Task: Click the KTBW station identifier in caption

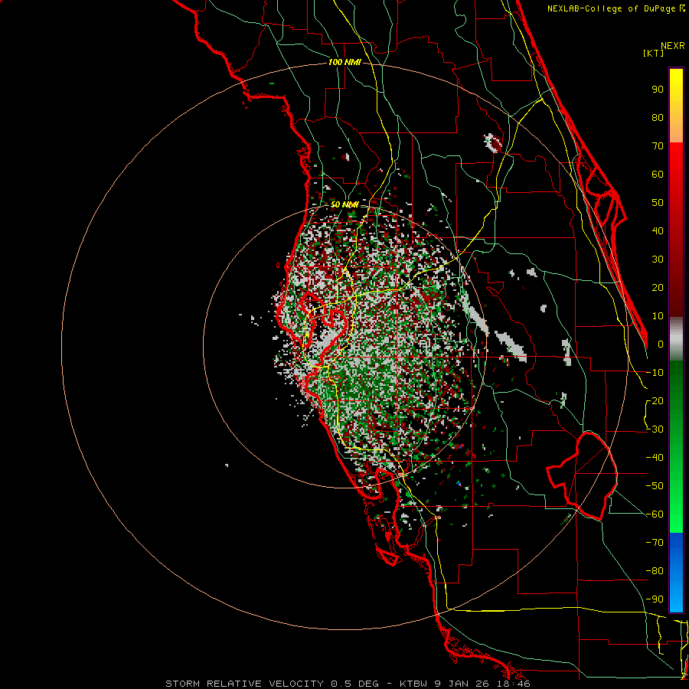Action: [414, 684]
